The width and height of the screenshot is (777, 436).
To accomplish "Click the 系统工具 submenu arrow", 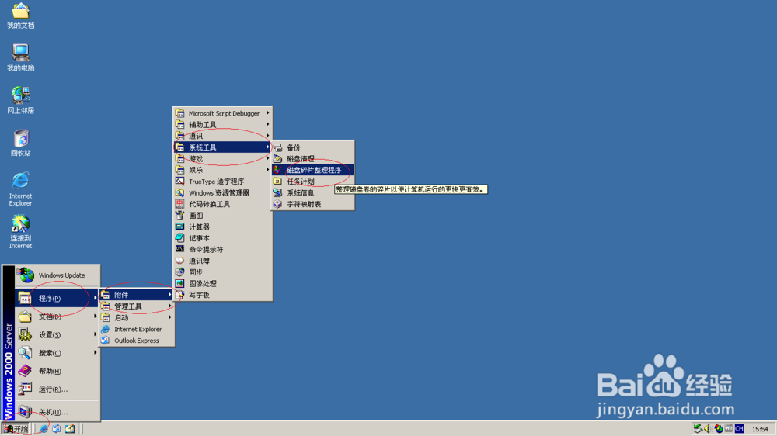I will pos(267,147).
